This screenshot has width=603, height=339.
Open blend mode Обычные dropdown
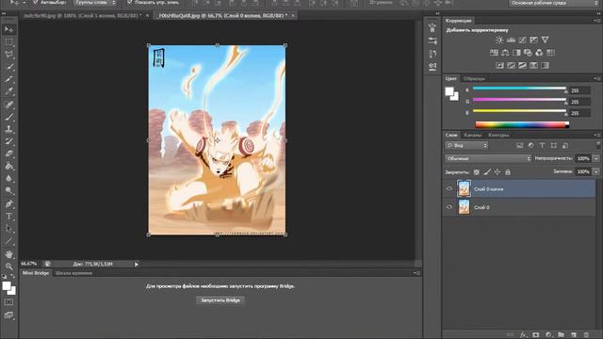pos(488,158)
